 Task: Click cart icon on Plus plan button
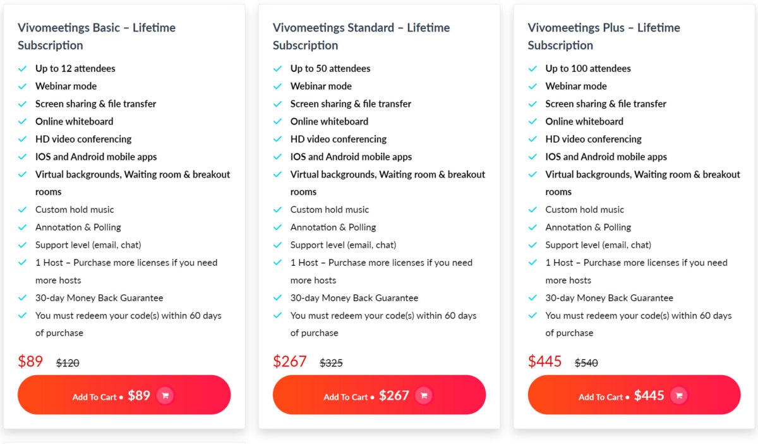click(679, 395)
